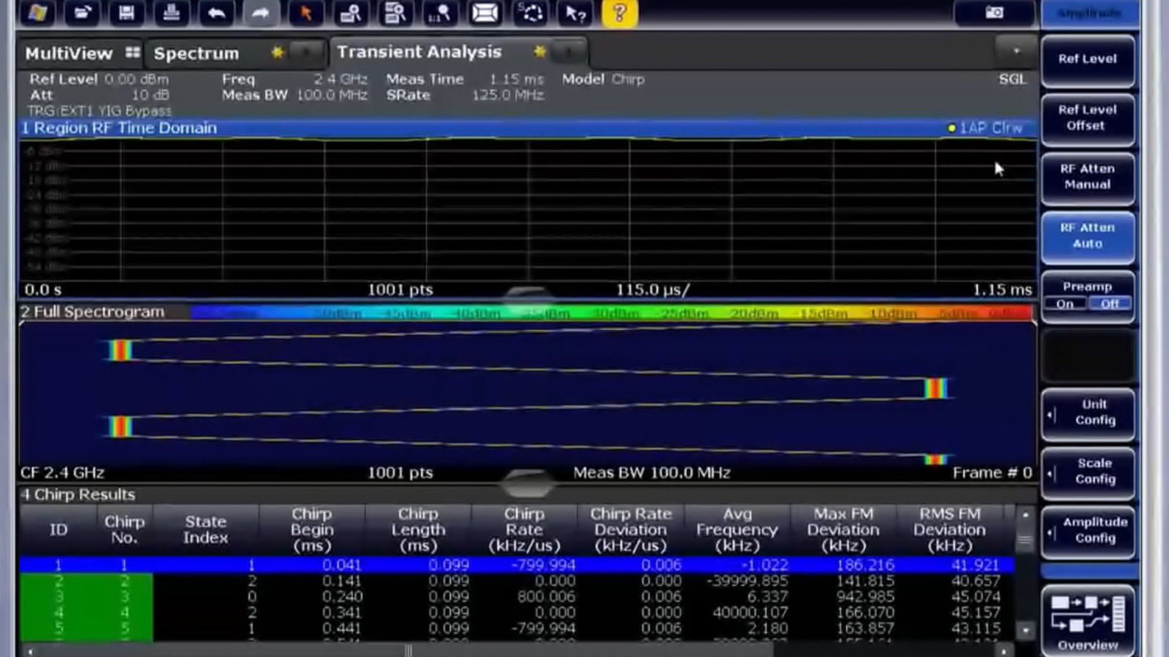Open context help with yellow question mark
The image size is (1169, 657).
coord(619,13)
